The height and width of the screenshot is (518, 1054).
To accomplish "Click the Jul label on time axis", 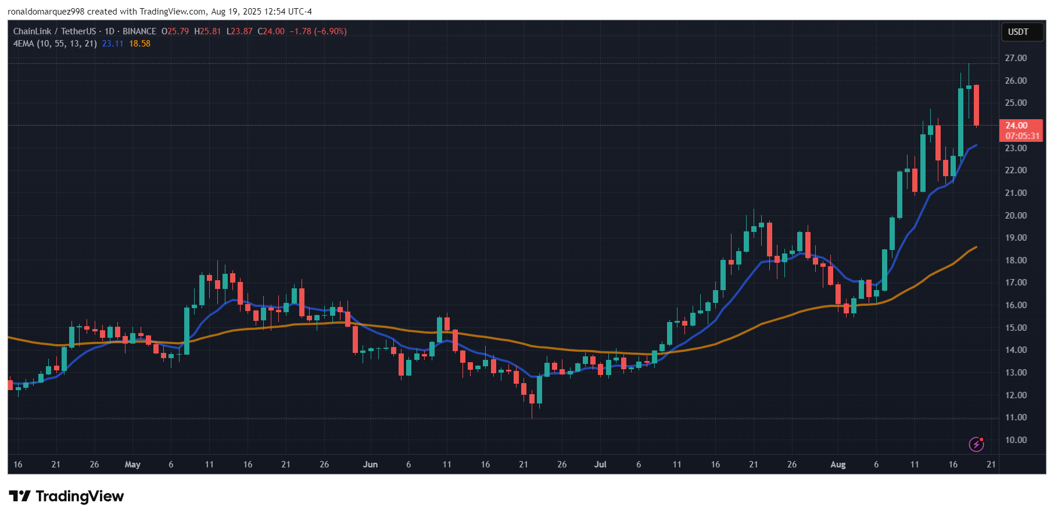I will (x=600, y=465).
